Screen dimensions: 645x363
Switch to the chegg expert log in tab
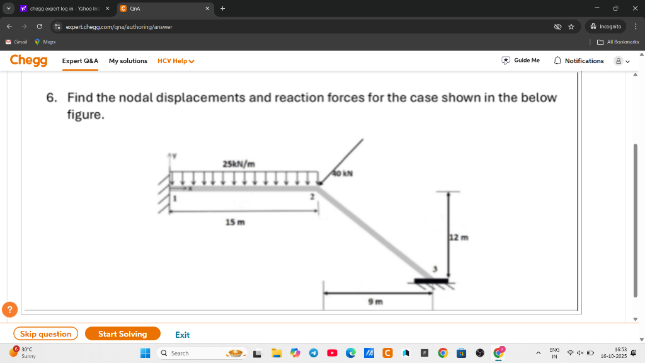65,8
